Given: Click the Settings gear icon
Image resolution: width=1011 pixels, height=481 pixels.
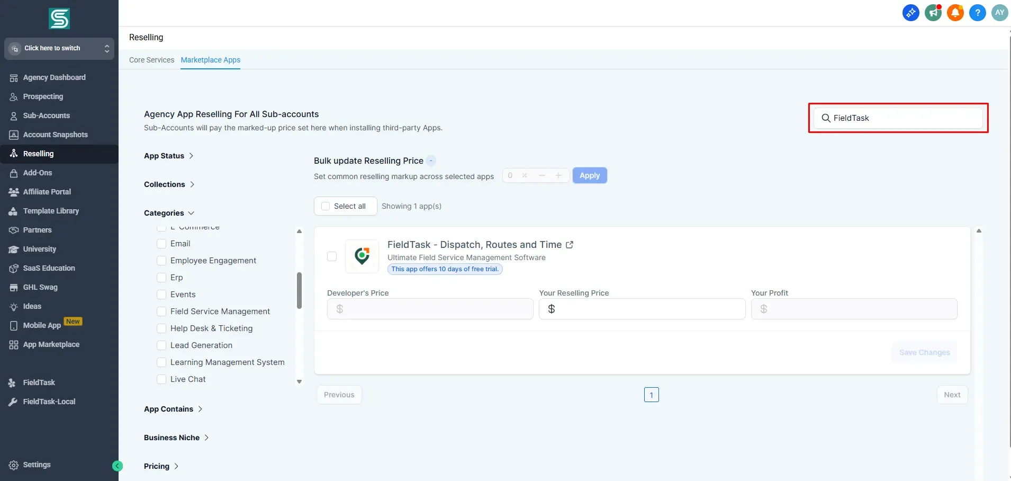Looking at the screenshot, I should tap(14, 465).
